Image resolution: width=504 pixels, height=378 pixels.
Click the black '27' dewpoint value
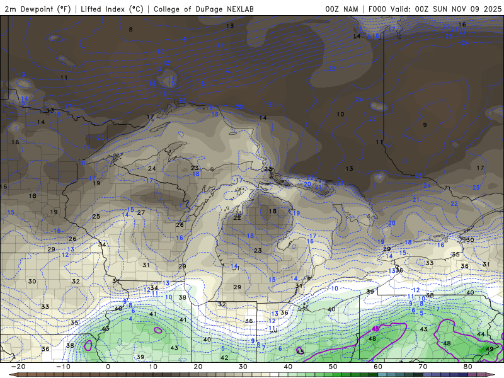pyautogui.click(x=140, y=212)
